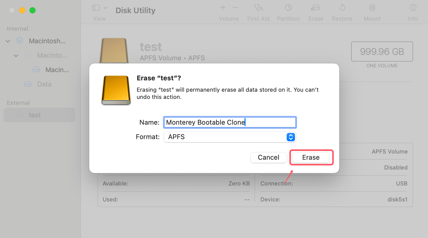Minimize using the yellow traffic light

pyautogui.click(x=22, y=10)
